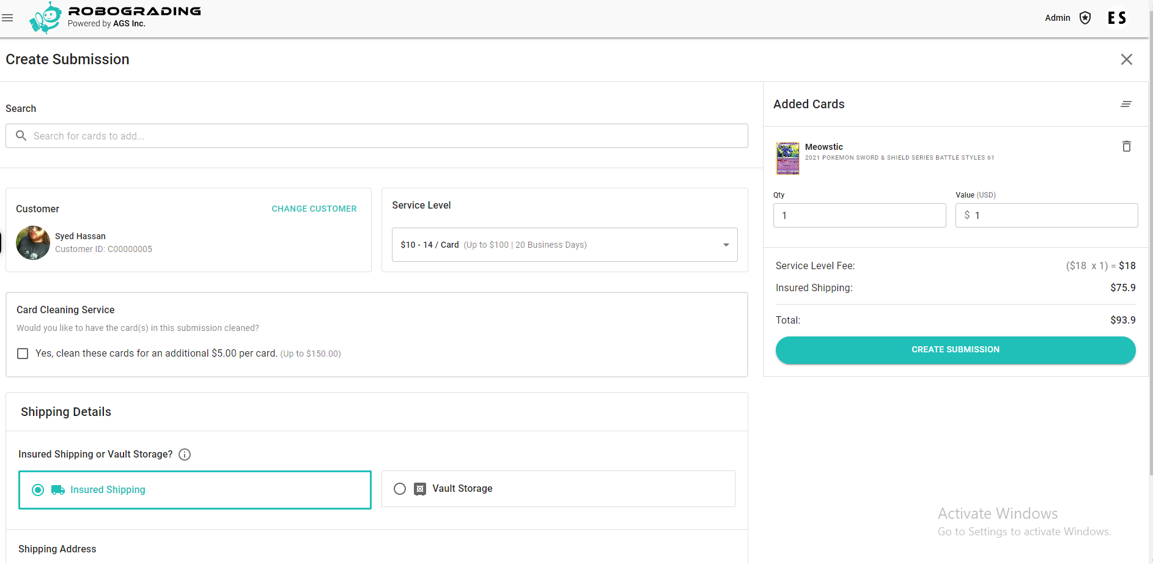Click the Service Level dropdown arrow
This screenshot has width=1153, height=564.
point(726,245)
